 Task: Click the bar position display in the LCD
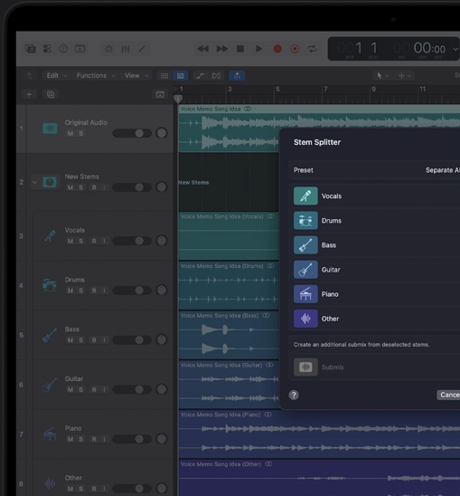(x=350, y=48)
